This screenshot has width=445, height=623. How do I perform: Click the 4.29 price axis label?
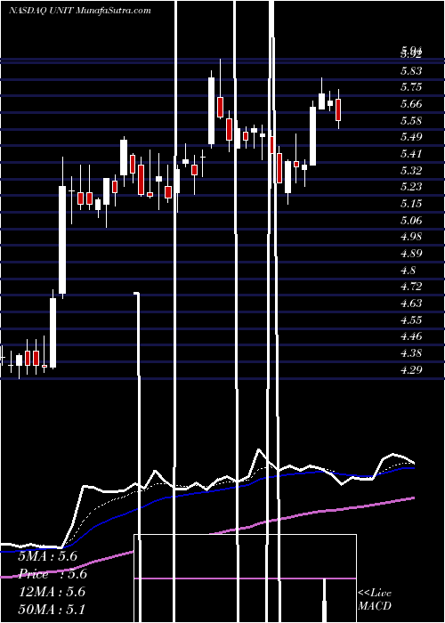pyautogui.click(x=411, y=370)
